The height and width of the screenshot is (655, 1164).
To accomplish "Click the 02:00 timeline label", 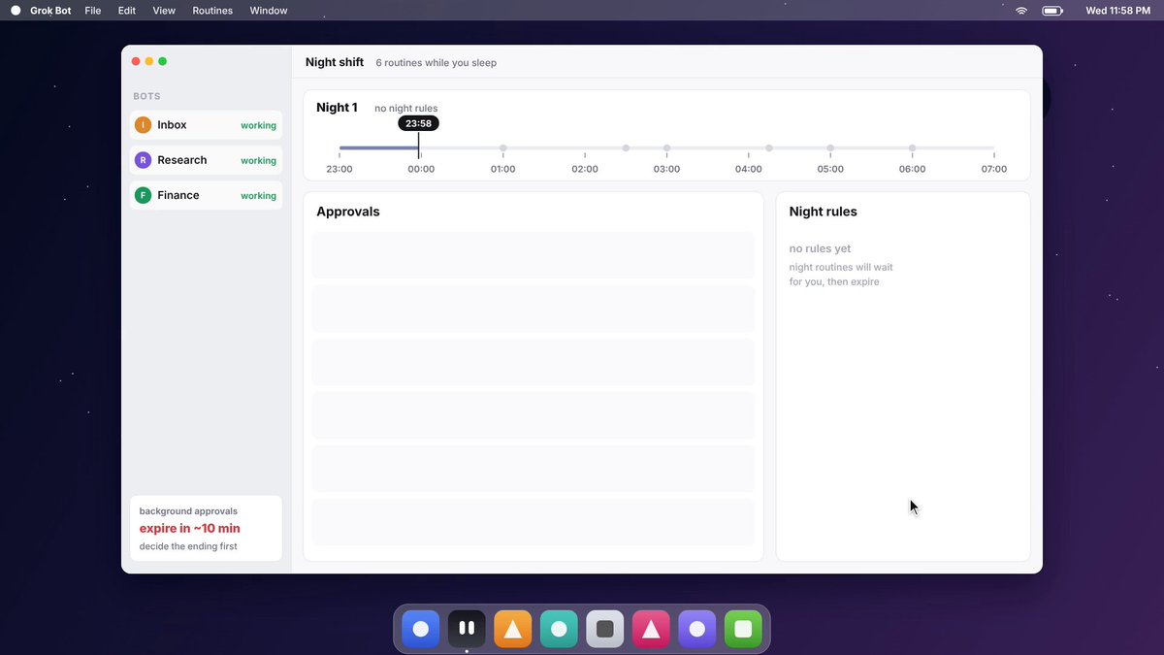I will tap(585, 169).
